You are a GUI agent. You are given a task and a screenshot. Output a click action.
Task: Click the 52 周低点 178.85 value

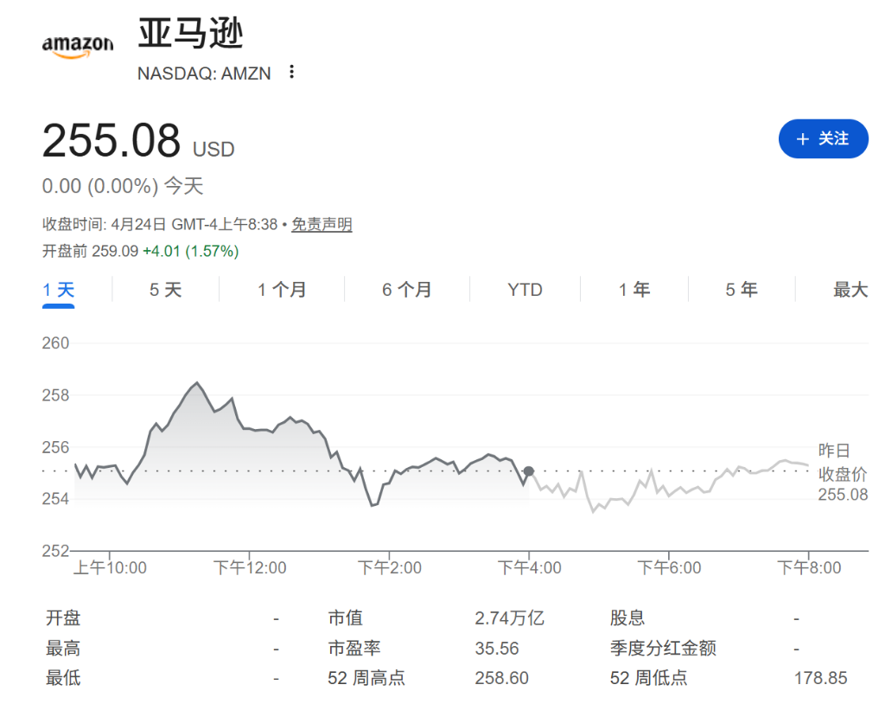tap(820, 678)
